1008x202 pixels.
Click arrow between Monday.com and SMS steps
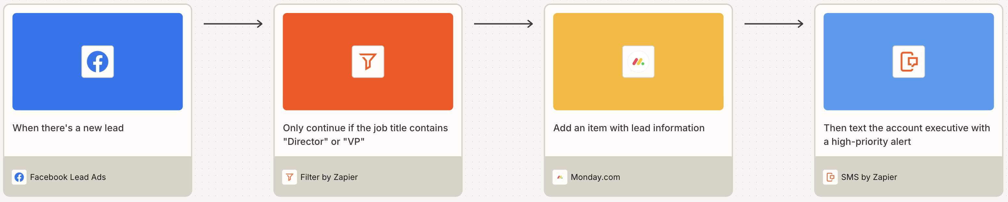(x=773, y=24)
